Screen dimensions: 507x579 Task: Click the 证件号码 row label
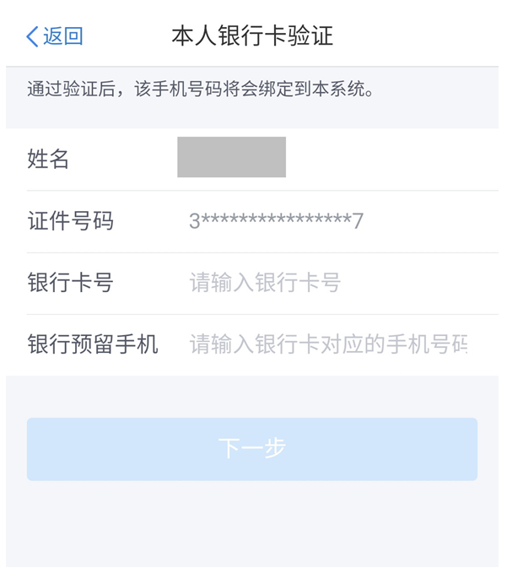click(71, 221)
